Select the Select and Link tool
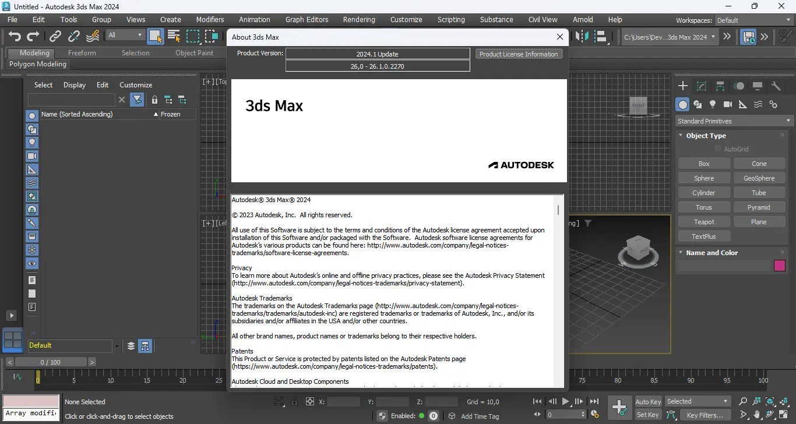The height and width of the screenshot is (424, 796). tap(55, 37)
